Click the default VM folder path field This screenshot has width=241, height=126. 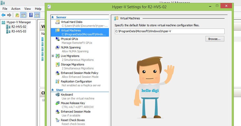coord(170,31)
